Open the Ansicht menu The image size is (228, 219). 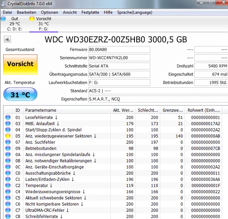tap(70, 12)
